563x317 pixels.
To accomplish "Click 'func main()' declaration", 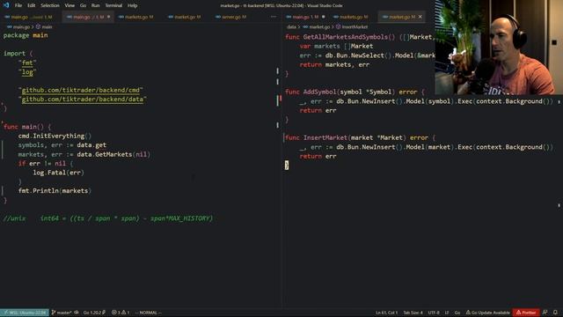I will pyautogui.click(x=27, y=127).
